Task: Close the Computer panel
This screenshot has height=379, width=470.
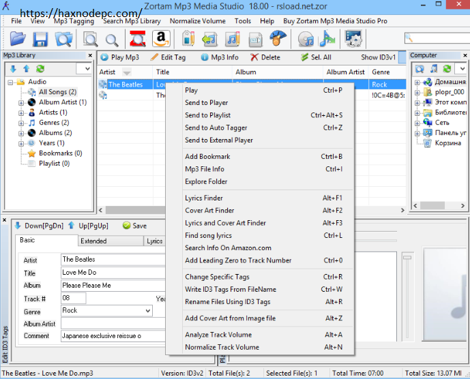Action: [465, 55]
